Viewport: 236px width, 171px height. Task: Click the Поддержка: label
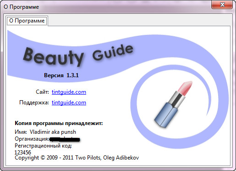34,103
